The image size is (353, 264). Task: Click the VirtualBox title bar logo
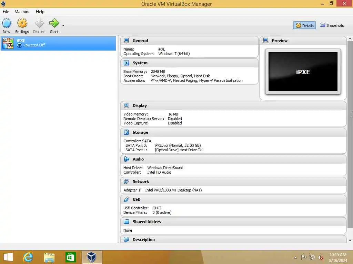coord(3,3)
